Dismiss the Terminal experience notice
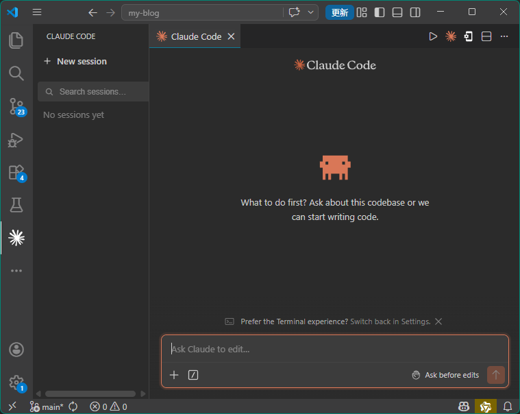The width and height of the screenshot is (520, 414). (438, 321)
